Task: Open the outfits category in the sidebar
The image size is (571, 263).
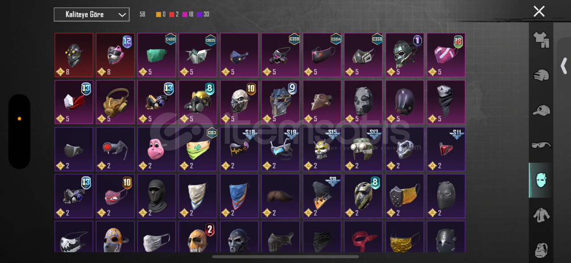Action: click(x=541, y=40)
